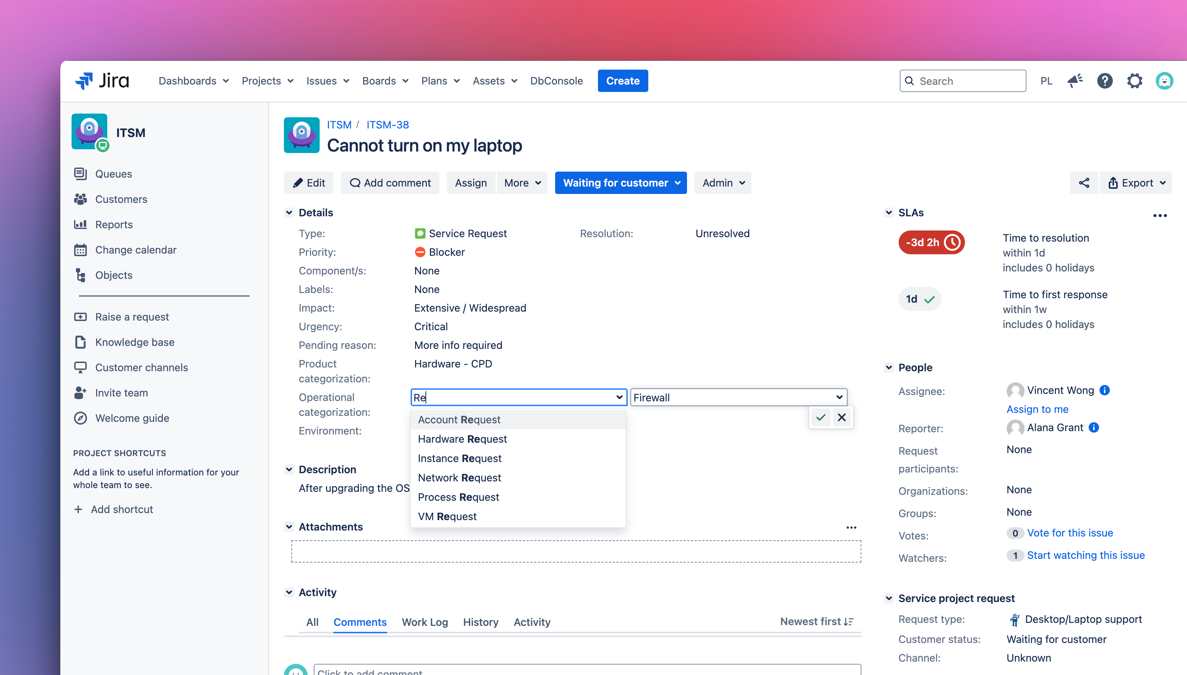Open the help question mark icon
1187x675 pixels.
(1105, 81)
